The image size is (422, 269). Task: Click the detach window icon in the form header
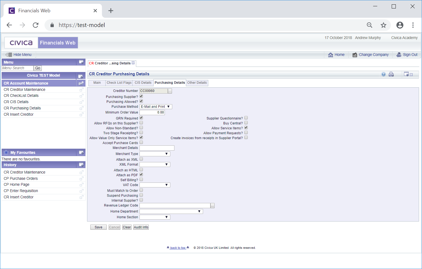tap(406, 74)
